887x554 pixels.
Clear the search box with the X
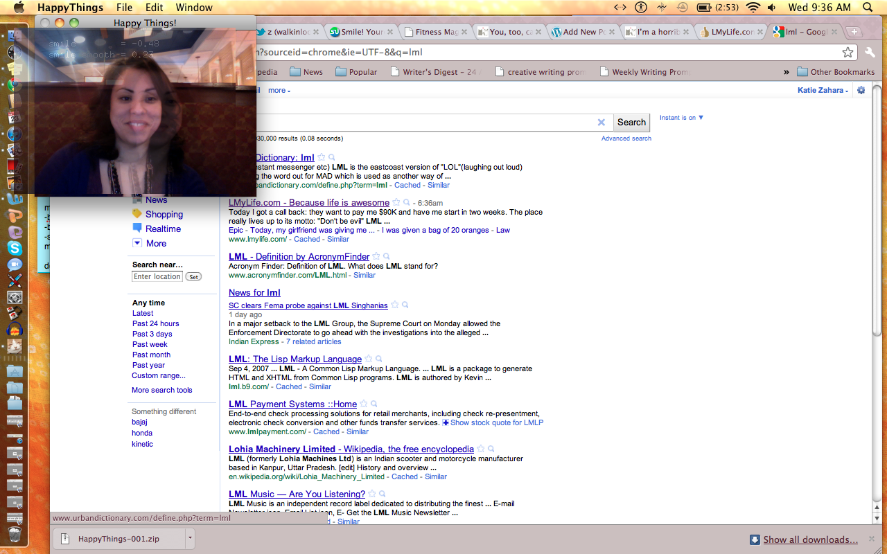click(x=601, y=123)
